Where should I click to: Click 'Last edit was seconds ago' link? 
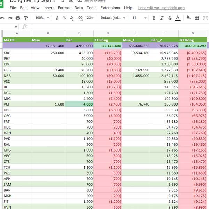pyautogui.click(x=161, y=8)
